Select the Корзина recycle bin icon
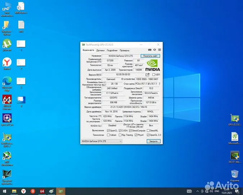243x195 pixels. pos(235,176)
